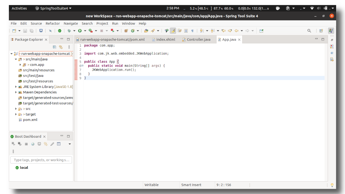Open the terminal monitor toolbar icon
Viewport: 345px width, 194px height.
pos(41,31)
